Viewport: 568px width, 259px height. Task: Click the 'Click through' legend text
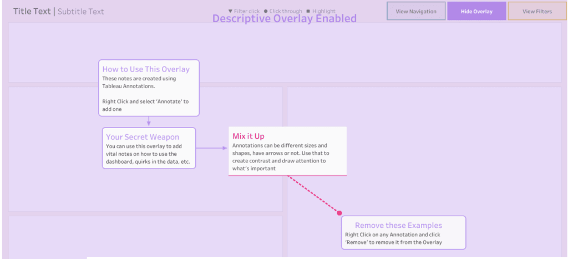tap(286, 11)
